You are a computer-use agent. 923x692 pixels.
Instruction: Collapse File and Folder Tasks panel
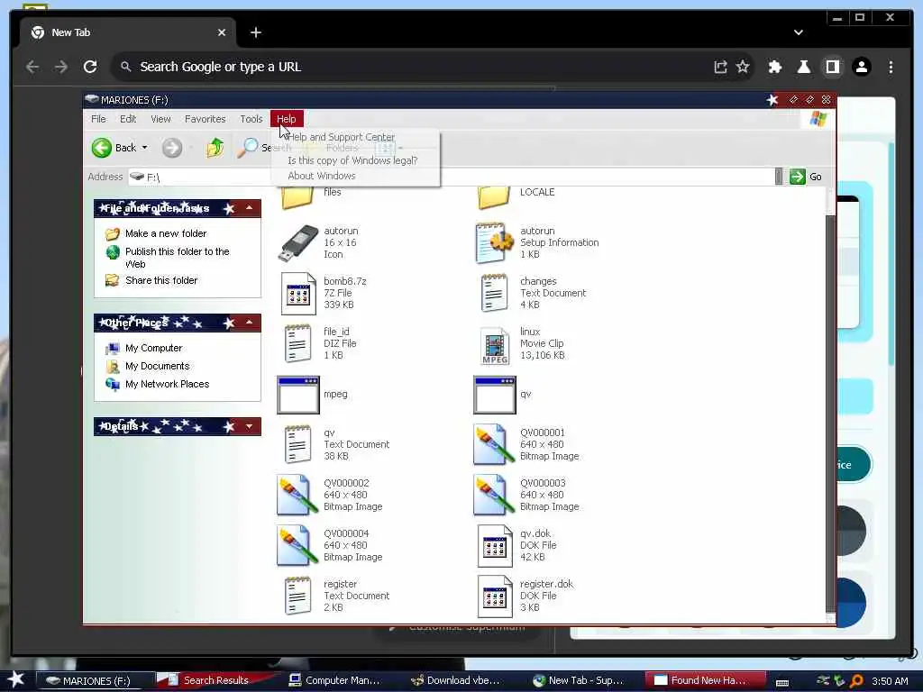coord(250,208)
